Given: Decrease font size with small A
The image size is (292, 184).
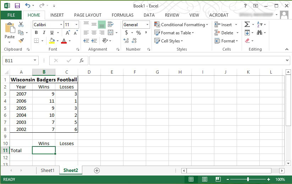Looking at the screenshot, I should click(76, 33).
